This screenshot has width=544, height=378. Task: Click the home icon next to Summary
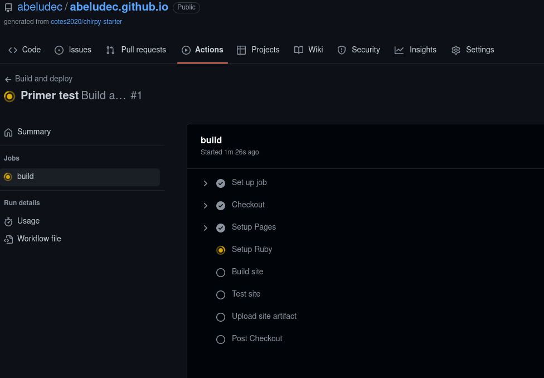click(x=8, y=132)
